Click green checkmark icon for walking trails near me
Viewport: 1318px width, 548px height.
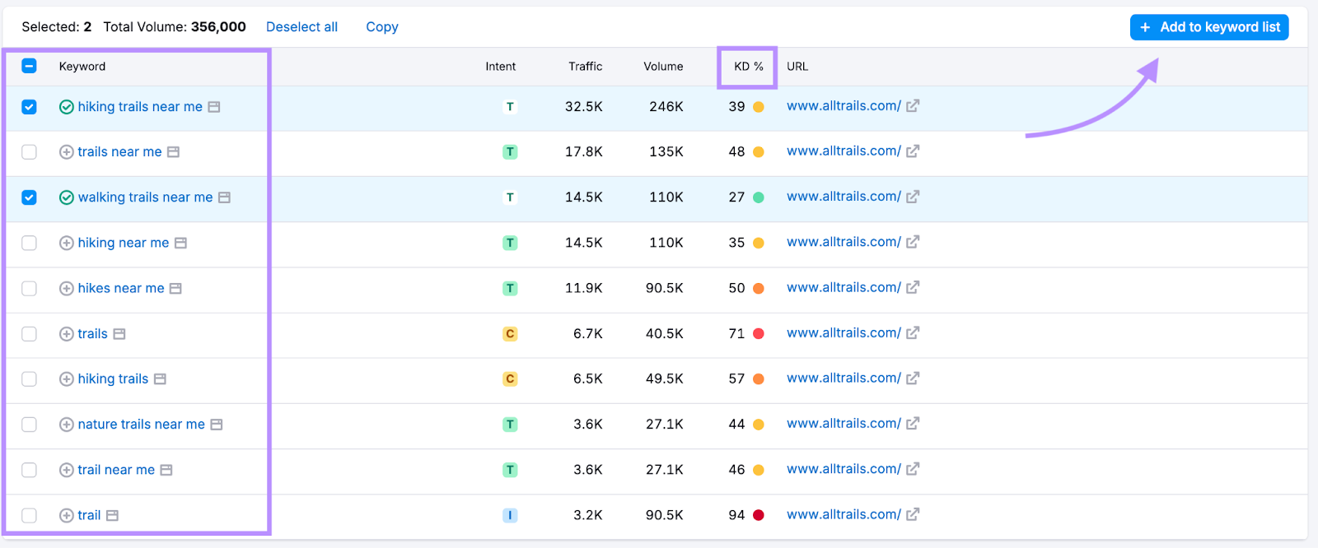[x=67, y=197]
